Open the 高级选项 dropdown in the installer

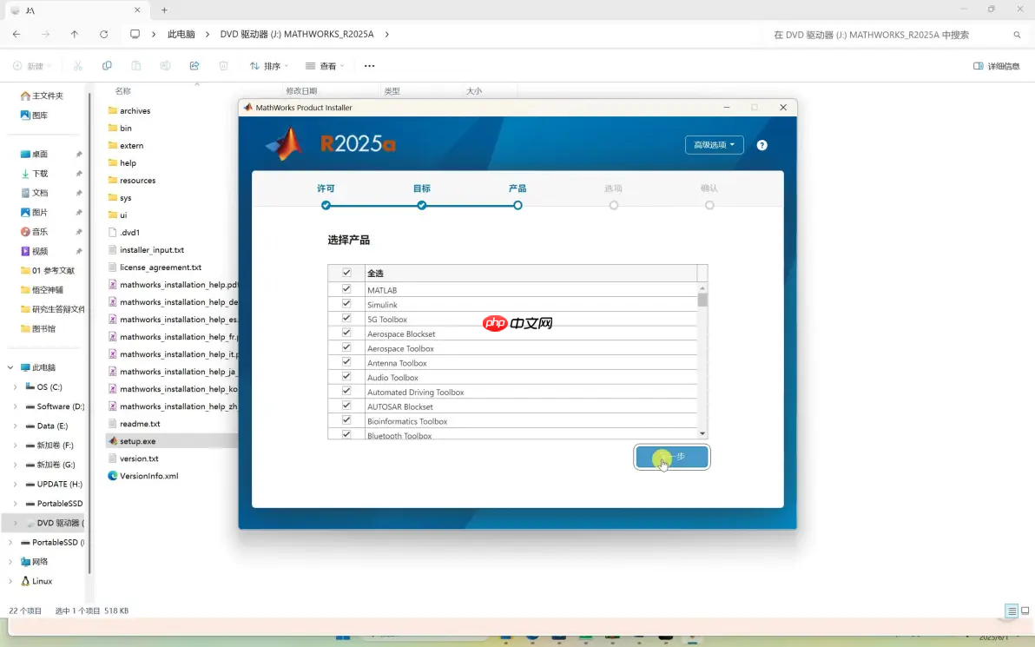click(714, 145)
